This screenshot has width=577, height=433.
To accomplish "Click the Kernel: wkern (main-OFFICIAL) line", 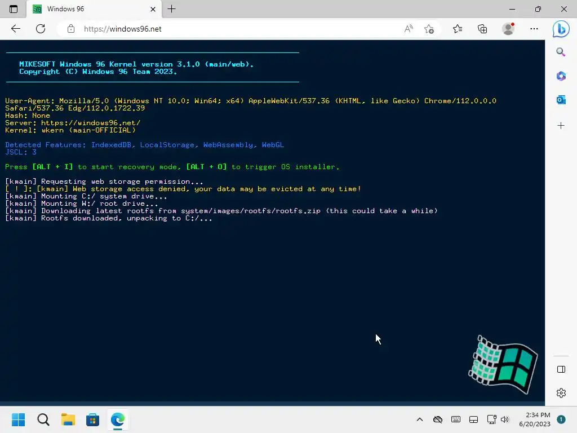I will [x=70, y=130].
